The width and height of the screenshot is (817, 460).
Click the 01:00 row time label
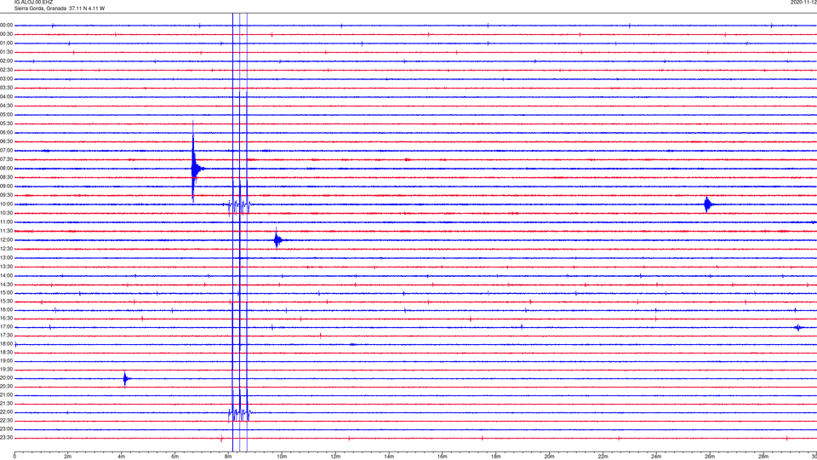tap(6, 43)
